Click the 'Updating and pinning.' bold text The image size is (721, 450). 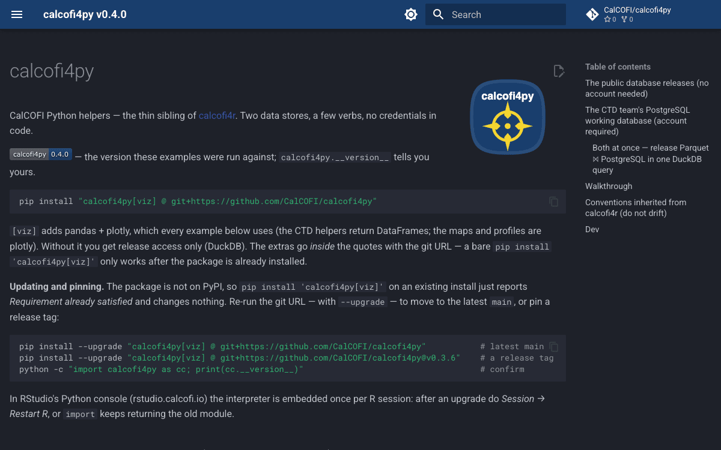tap(56, 286)
